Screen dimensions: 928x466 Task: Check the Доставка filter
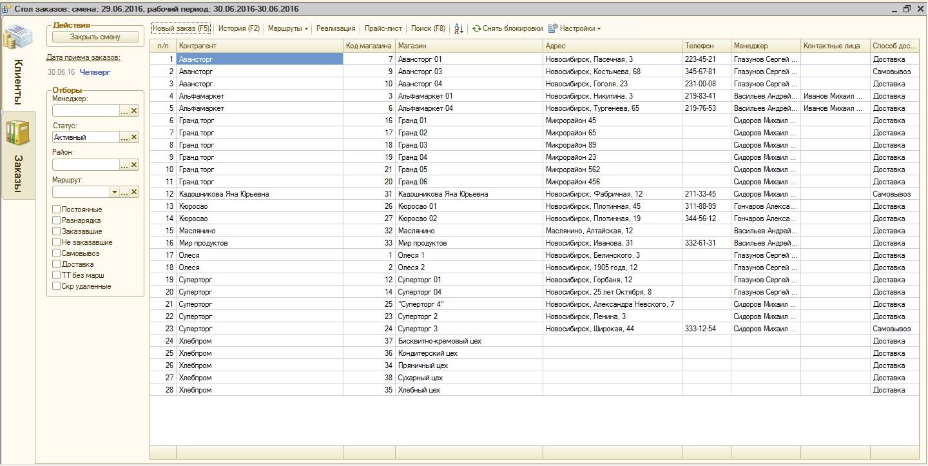(57, 264)
